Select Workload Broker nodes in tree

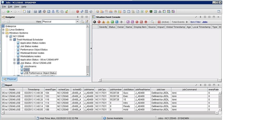(32, 53)
